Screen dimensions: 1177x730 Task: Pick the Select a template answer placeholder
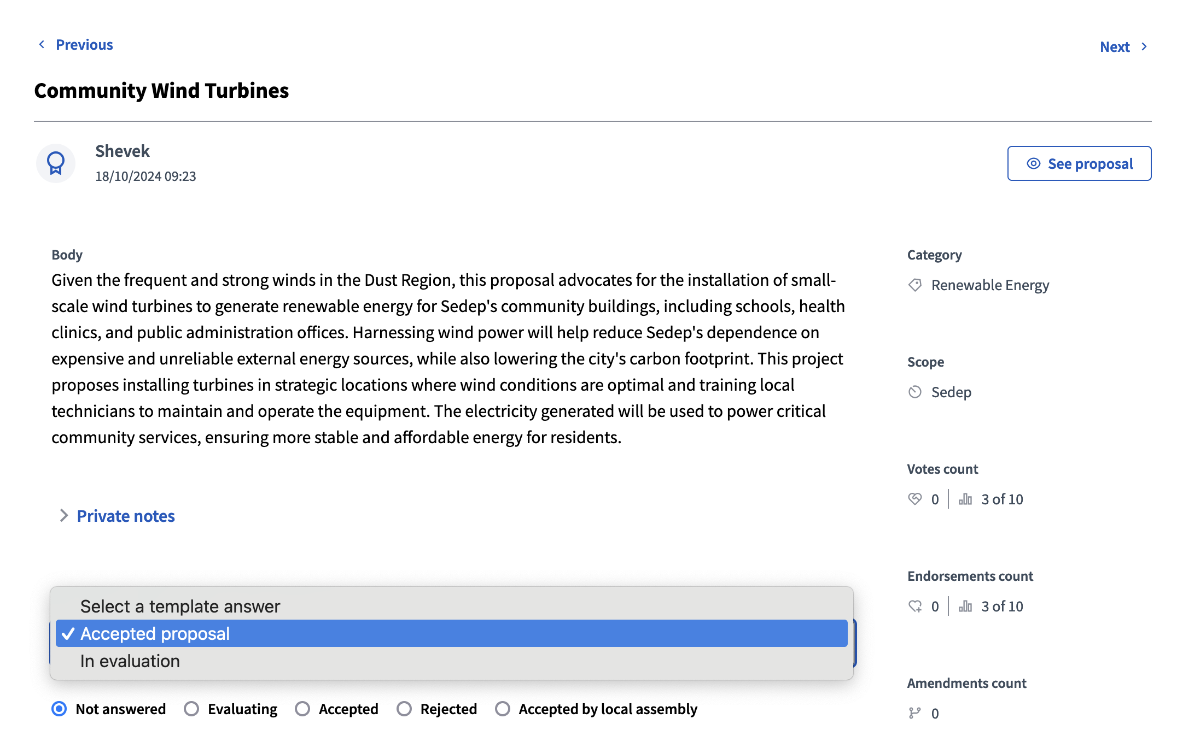point(180,607)
